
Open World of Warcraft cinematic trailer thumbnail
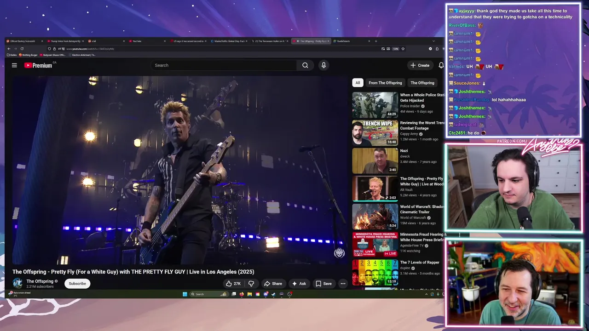coord(375,217)
